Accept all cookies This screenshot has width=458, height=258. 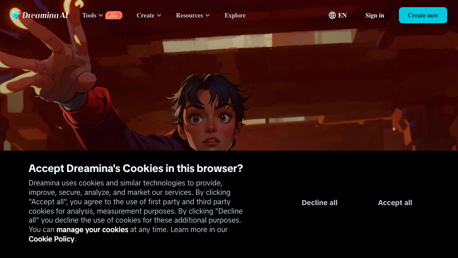tap(395, 203)
